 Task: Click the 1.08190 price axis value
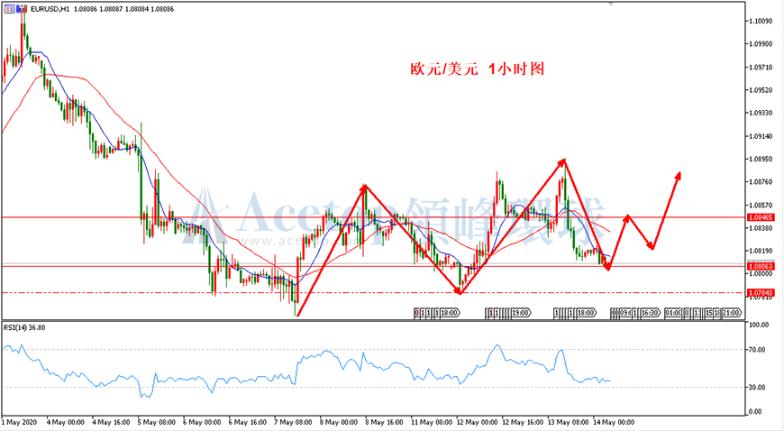tap(760, 252)
